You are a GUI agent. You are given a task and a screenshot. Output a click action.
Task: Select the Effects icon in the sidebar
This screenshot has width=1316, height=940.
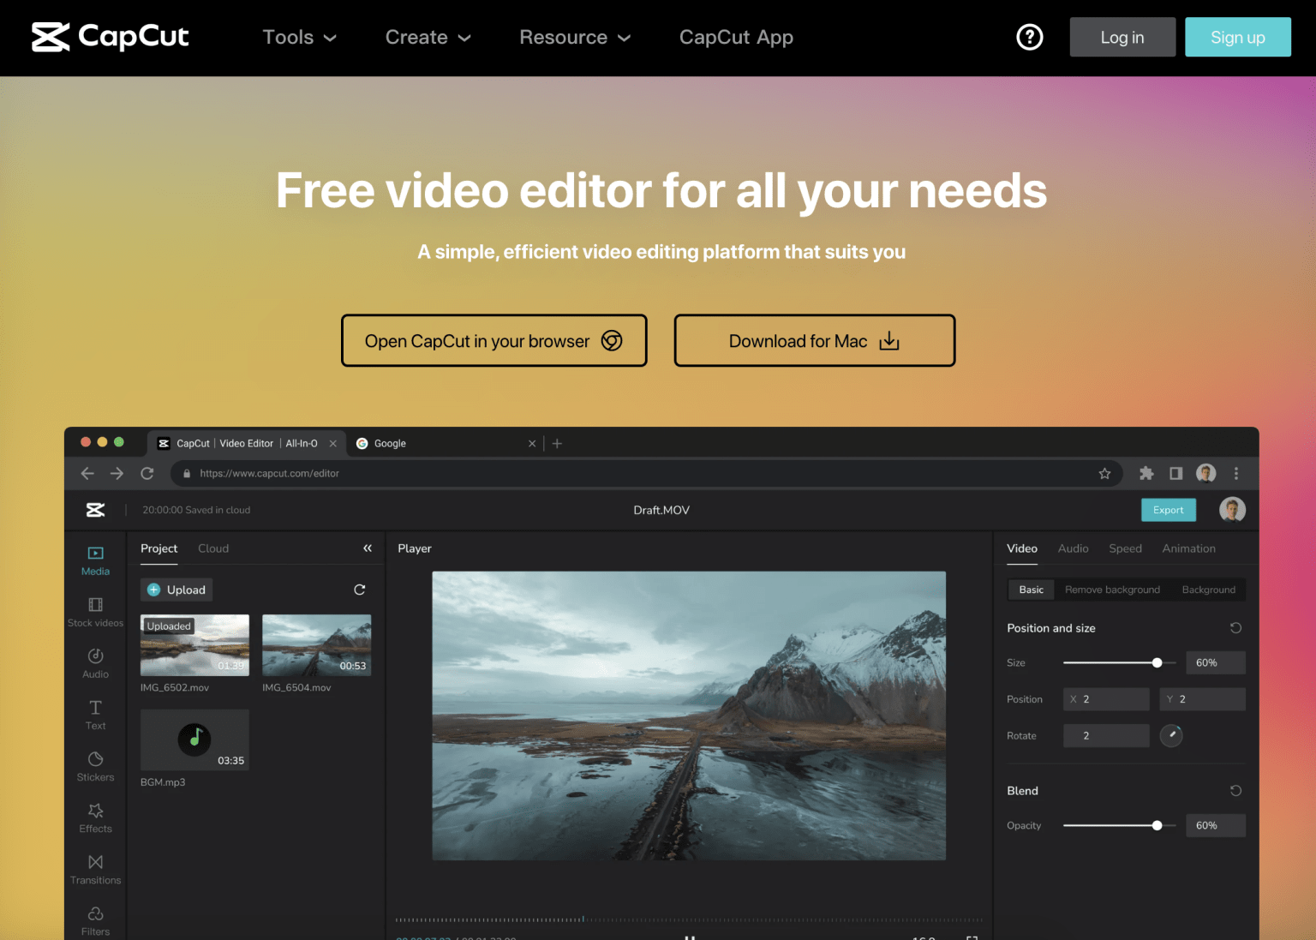coord(94,816)
